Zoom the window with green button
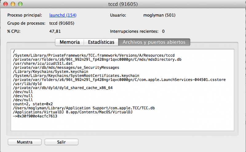 tap(20, 4)
